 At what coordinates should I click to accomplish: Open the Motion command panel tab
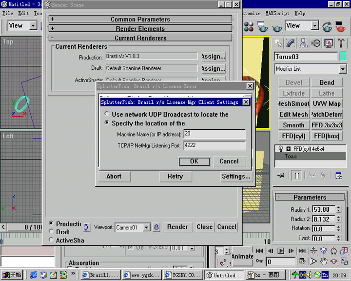click(316, 43)
